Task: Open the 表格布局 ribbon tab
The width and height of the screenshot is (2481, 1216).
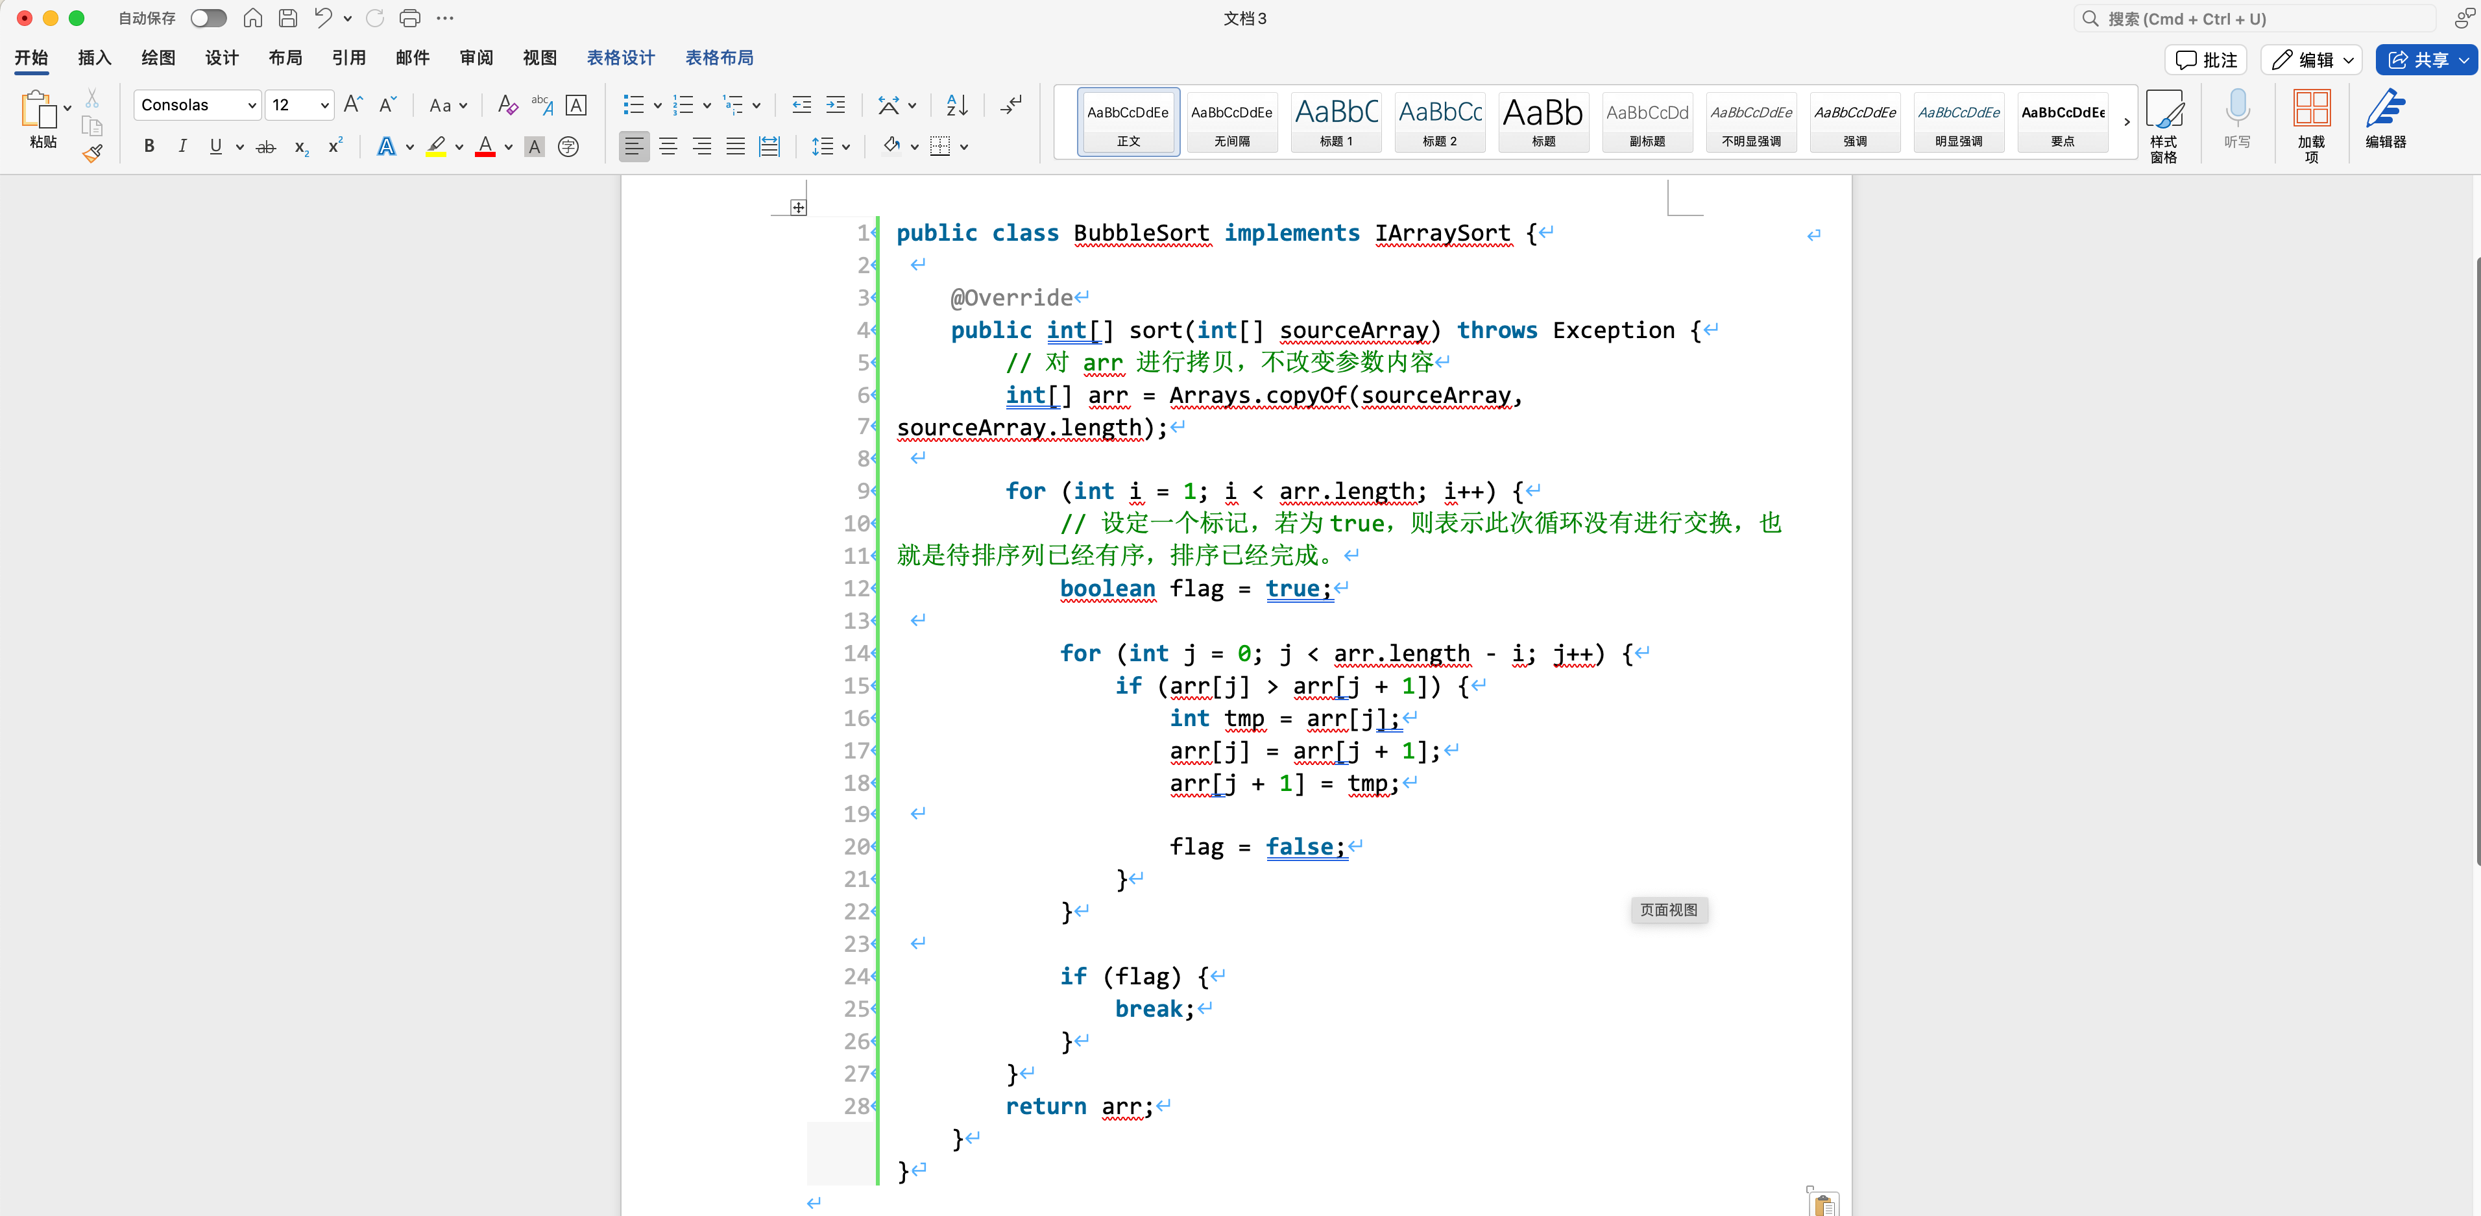Action: 720,58
